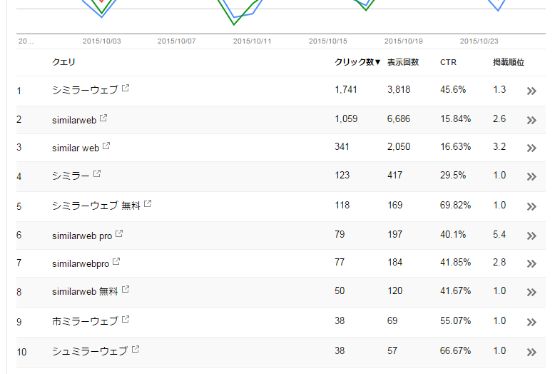555x374 pixels.
Task: Sort table by クリック数 column header
Action: click(x=357, y=62)
